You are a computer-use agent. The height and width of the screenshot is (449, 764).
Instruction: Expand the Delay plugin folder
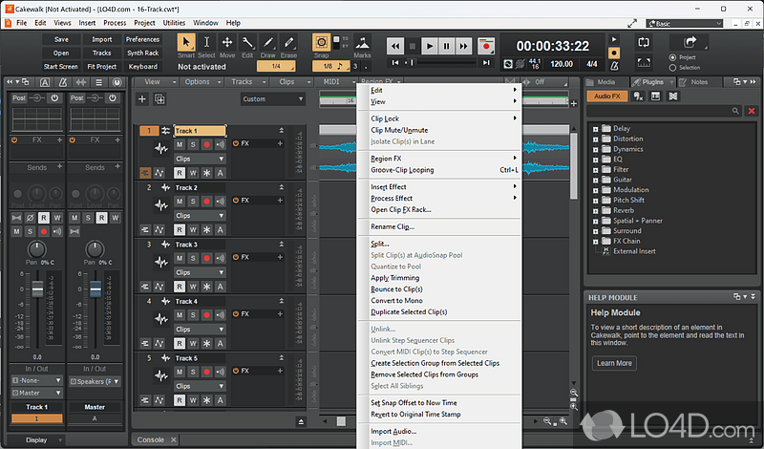click(595, 129)
